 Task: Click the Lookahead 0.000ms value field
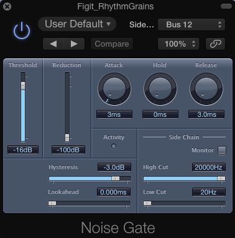pyautogui.click(x=114, y=192)
